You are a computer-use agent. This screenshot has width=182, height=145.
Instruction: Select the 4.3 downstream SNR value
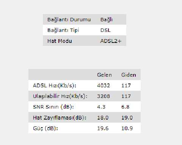coord(101,107)
